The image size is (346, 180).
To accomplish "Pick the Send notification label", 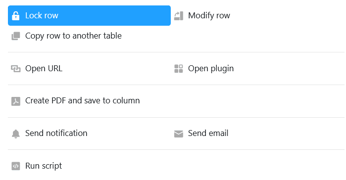I will tap(56, 134).
